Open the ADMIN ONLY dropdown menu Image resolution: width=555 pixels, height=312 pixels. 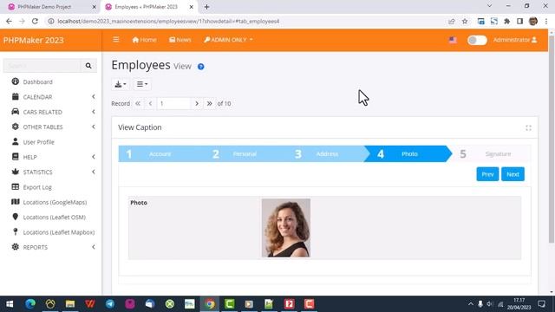(229, 40)
